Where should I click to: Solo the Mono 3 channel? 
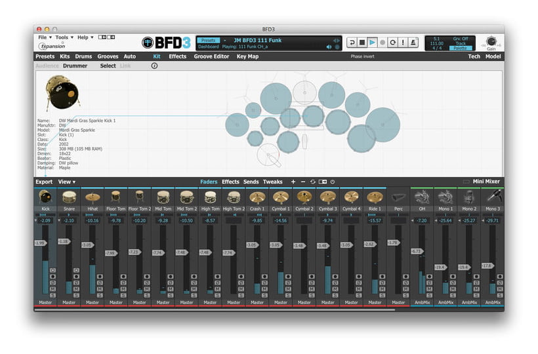pos(500,295)
